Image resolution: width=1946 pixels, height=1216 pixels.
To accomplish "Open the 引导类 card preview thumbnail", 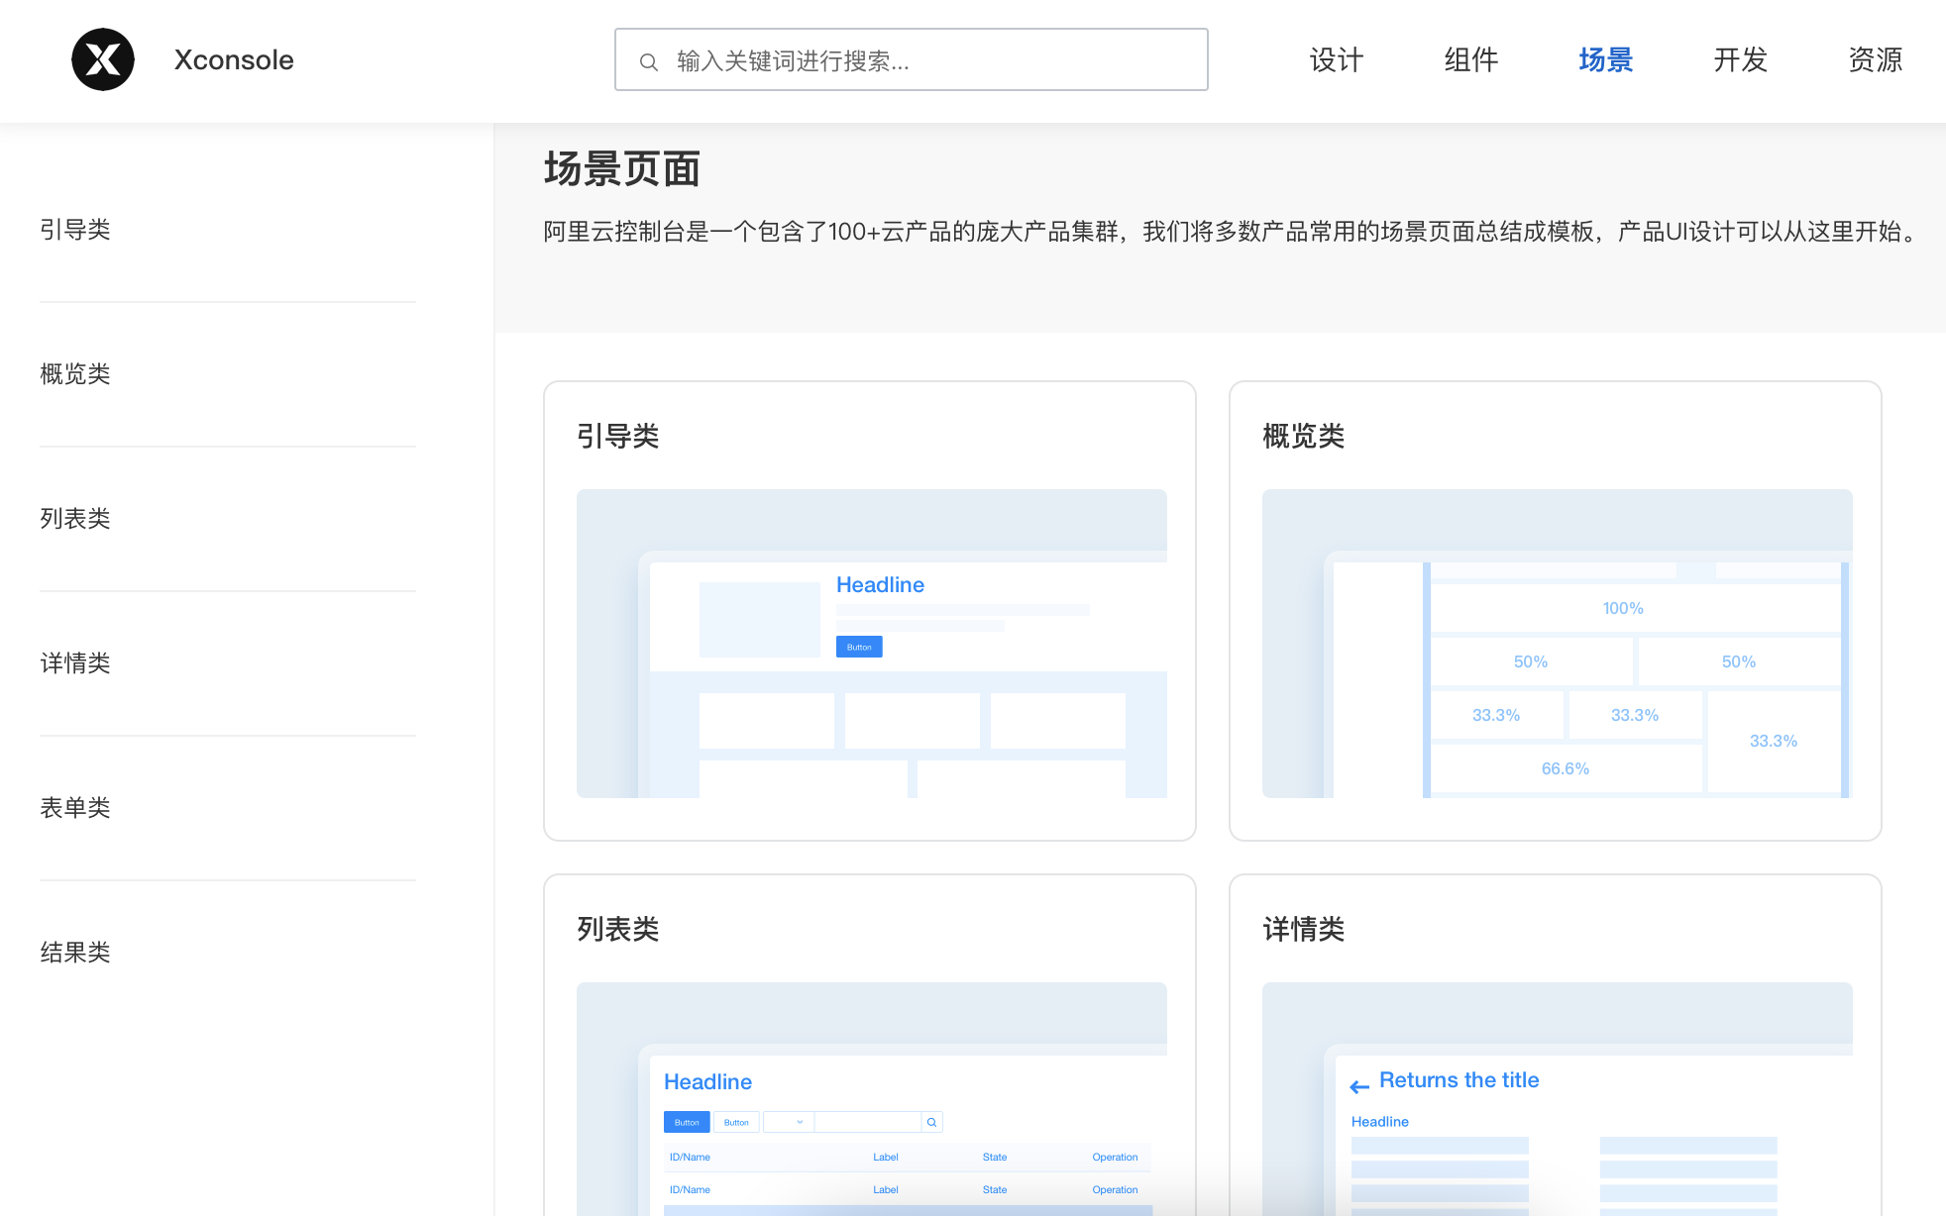I will (871, 644).
